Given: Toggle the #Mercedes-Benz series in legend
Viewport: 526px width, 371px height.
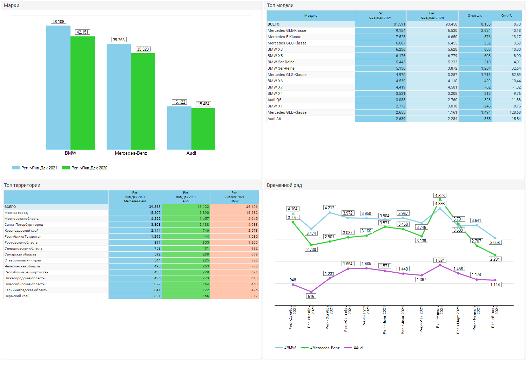Looking at the screenshot, I should coord(321,348).
